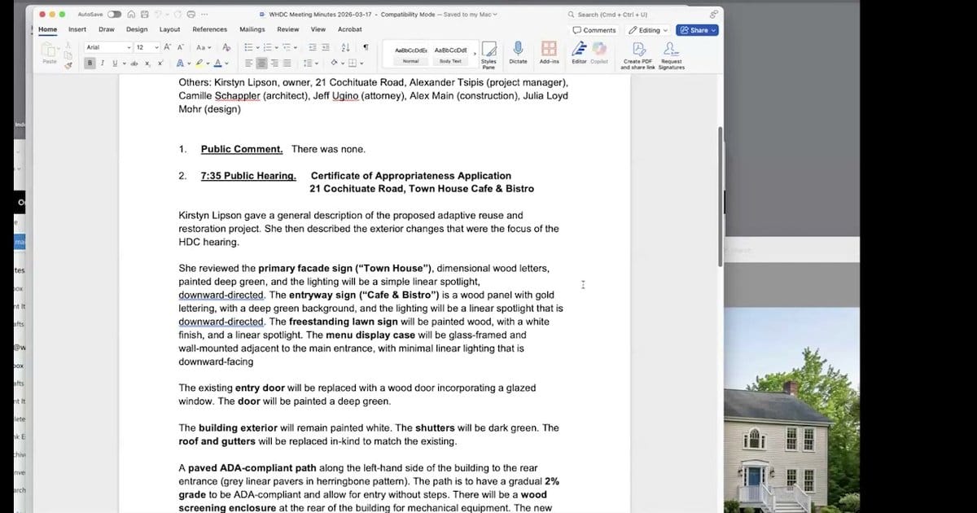Click the Share button
The height and width of the screenshot is (513, 977).
click(x=699, y=30)
